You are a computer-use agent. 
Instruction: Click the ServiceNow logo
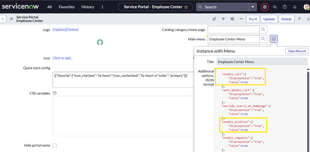(x=20, y=7)
